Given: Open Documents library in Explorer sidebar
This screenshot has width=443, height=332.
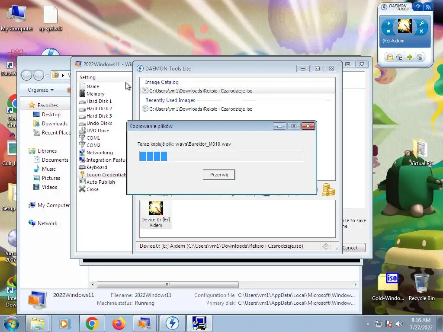Looking at the screenshot, I should 51,160.
